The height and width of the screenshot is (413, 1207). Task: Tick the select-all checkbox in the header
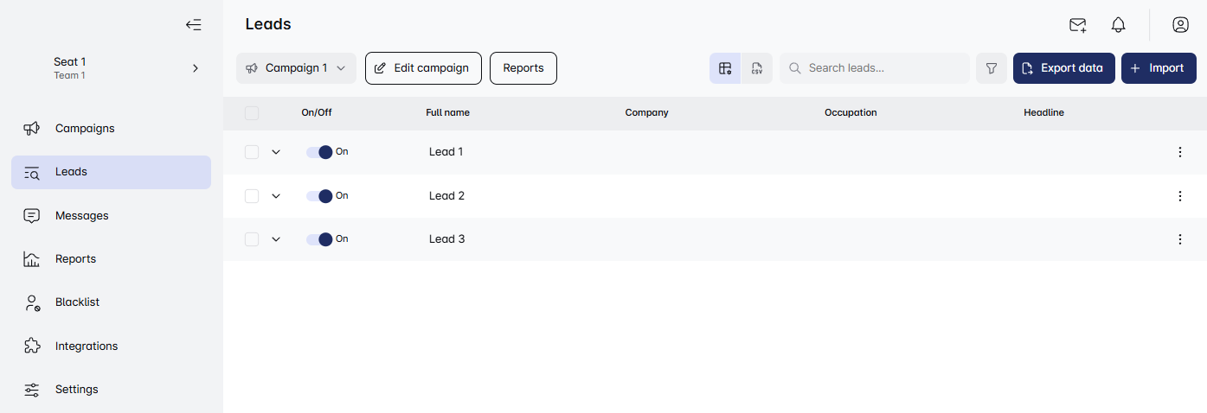pos(252,113)
